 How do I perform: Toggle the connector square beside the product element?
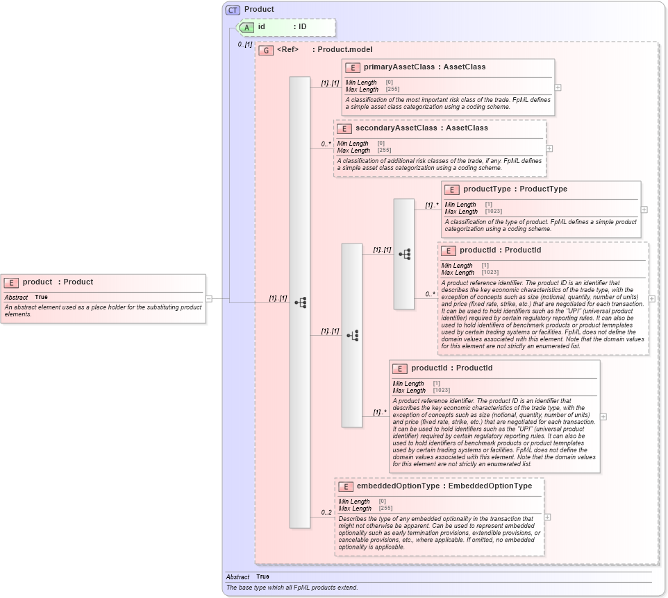[208, 299]
